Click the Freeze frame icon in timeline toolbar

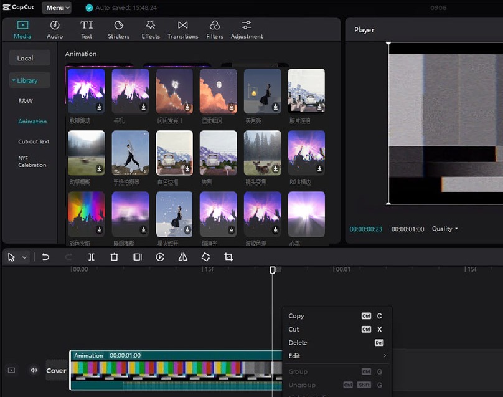pyautogui.click(x=137, y=257)
